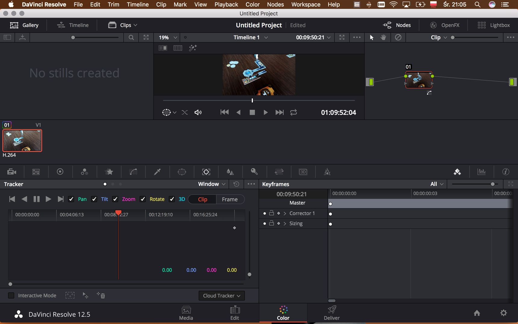The image size is (518, 324).
Task: Switch to the Edit page
Action: [x=235, y=313]
